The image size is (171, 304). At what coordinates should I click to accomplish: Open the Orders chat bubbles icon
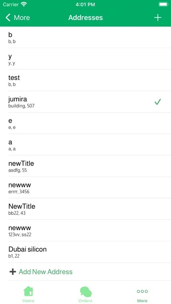85,292
